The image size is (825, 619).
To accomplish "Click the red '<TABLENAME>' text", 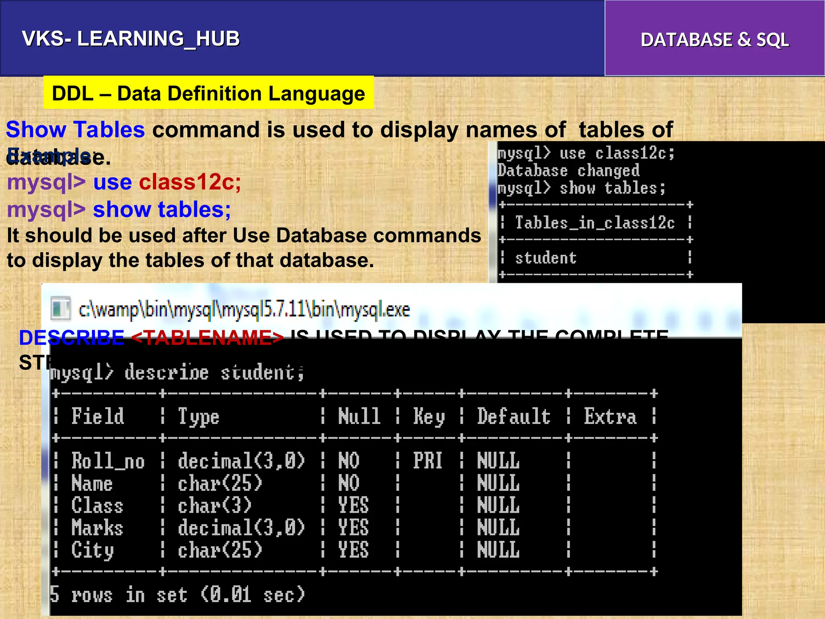I will tap(207, 338).
